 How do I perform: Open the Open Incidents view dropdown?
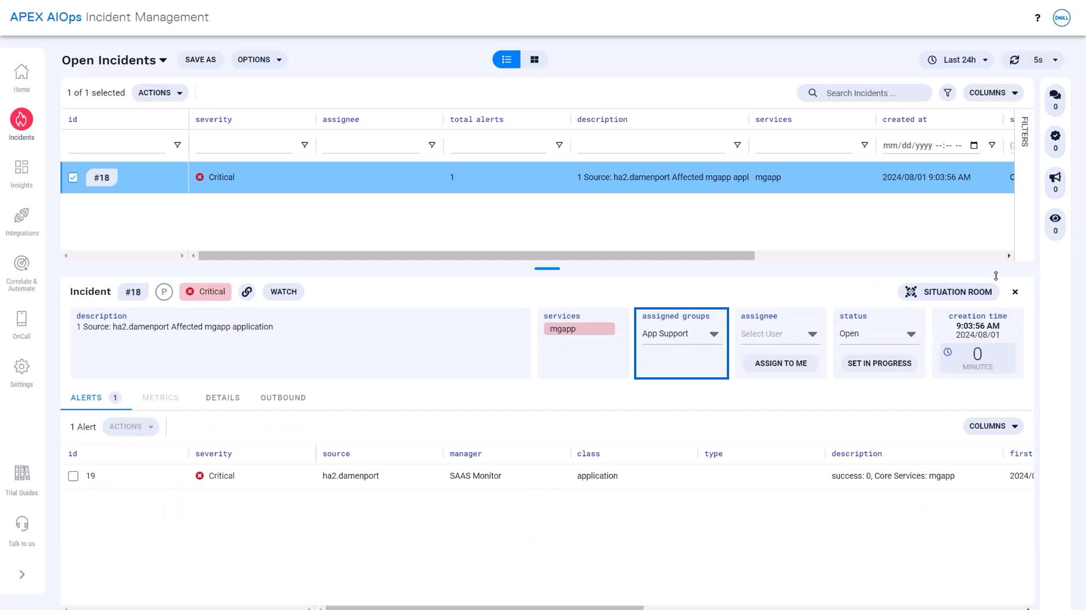tap(114, 60)
